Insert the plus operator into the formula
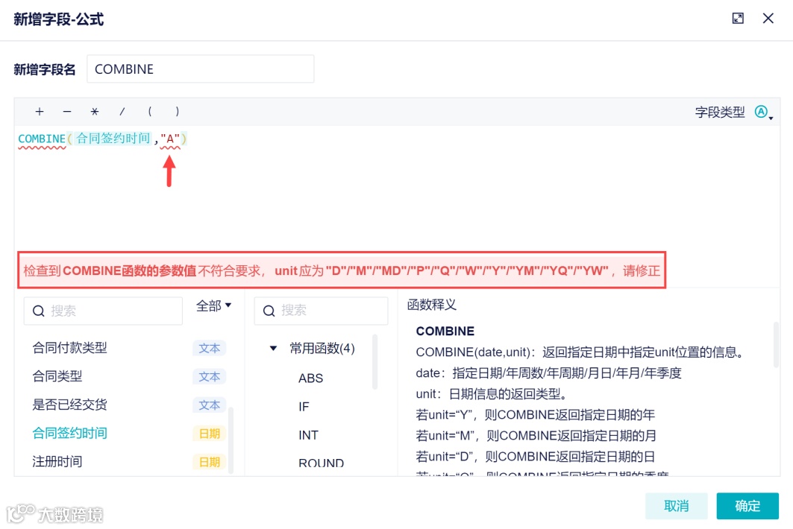The height and width of the screenshot is (529, 793). tap(39, 111)
